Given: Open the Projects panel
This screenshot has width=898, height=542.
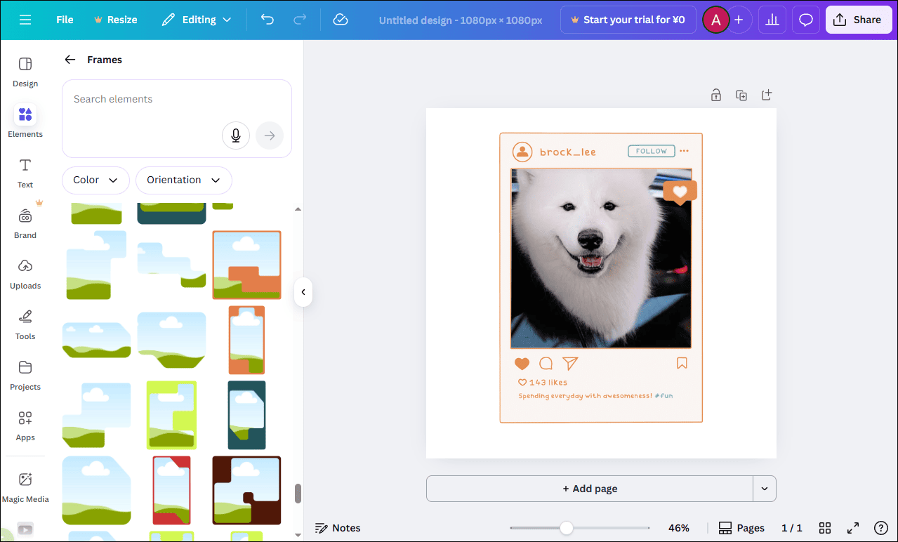Looking at the screenshot, I should point(25,375).
